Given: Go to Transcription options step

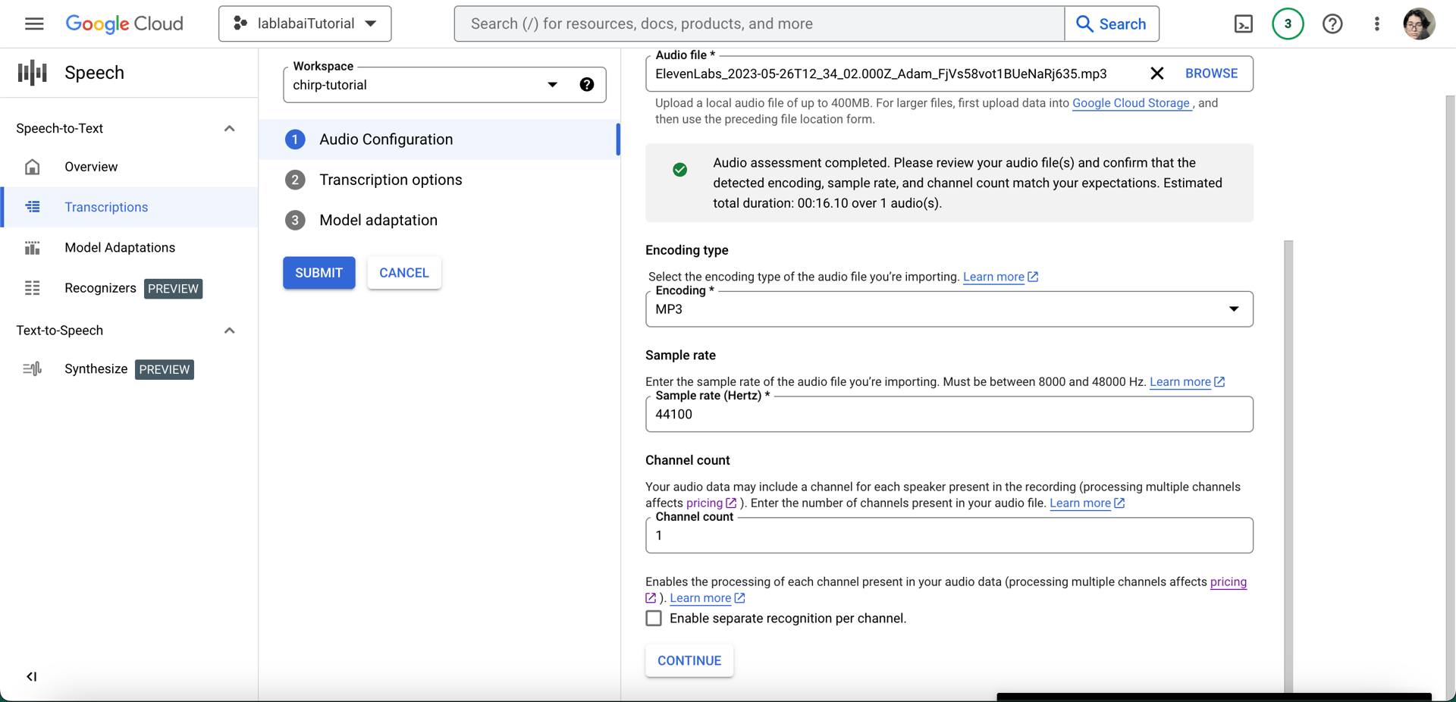Looking at the screenshot, I should (x=391, y=180).
